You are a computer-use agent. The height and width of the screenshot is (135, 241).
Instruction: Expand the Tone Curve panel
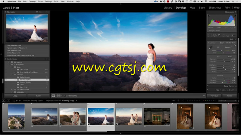(x=236, y=86)
